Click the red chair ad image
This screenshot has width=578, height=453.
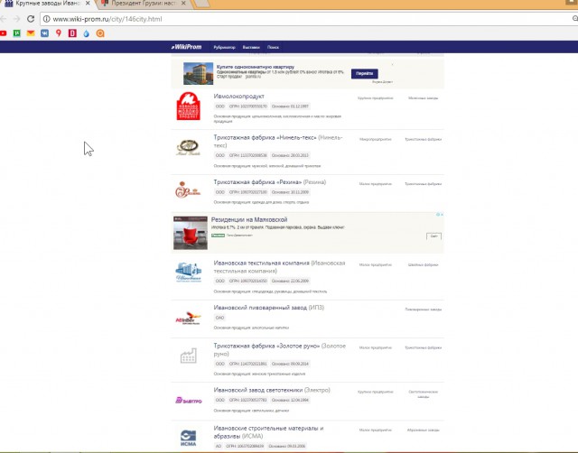pyautogui.click(x=191, y=233)
